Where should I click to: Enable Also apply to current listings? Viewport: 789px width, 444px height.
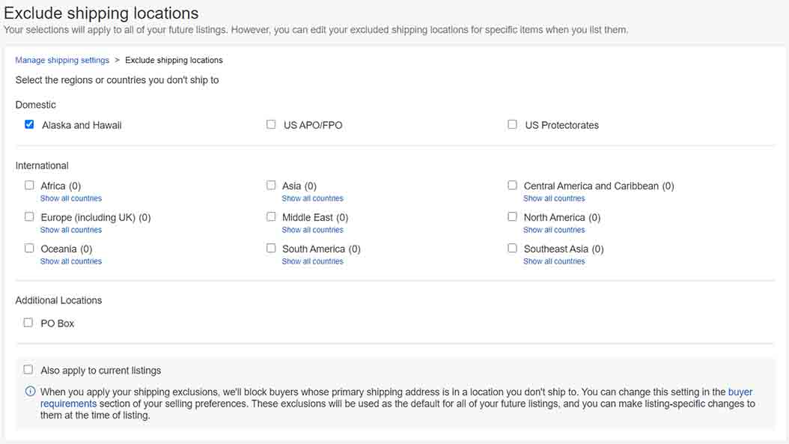(x=28, y=370)
